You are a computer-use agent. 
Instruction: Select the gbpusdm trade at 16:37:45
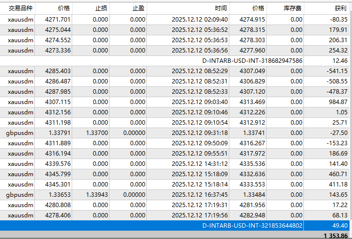point(21,194)
